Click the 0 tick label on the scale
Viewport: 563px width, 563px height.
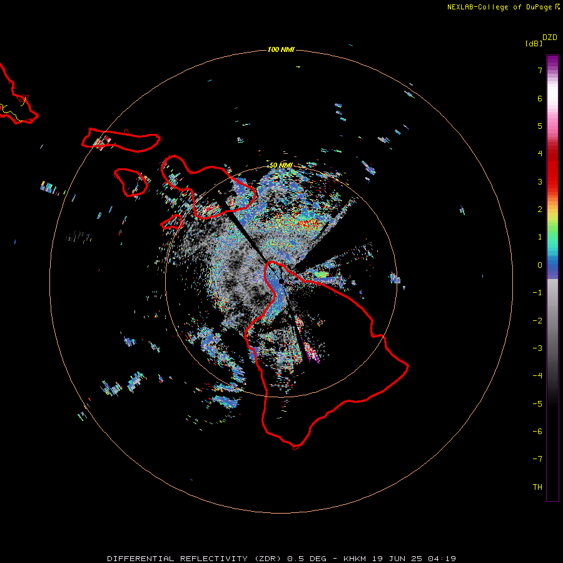click(540, 265)
